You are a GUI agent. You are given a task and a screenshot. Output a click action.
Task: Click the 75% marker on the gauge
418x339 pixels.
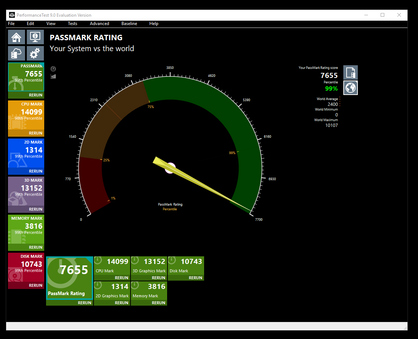(150, 107)
